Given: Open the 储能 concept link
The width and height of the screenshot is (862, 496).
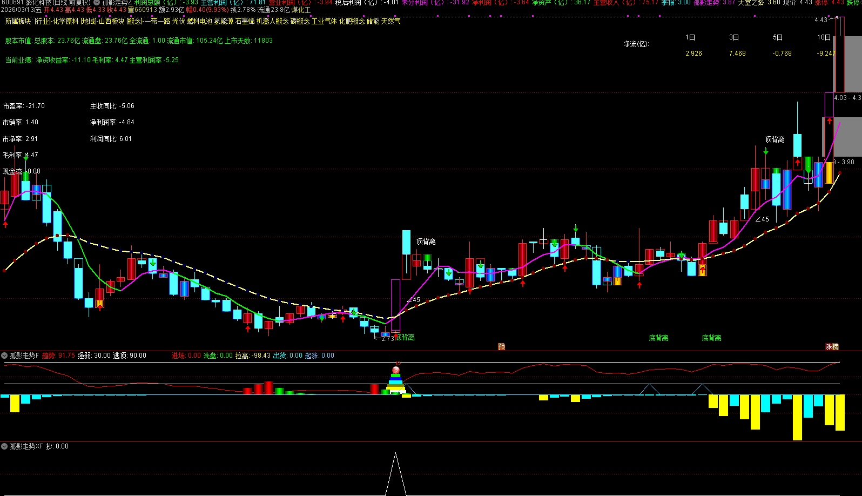Looking at the screenshot, I should pyautogui.click(x=373, y=21).
